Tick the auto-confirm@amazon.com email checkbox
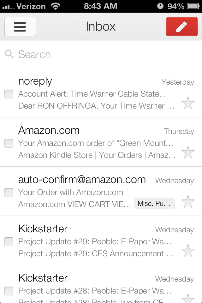Viewport: 202px width, 303px height. click(x=9, y=192)
